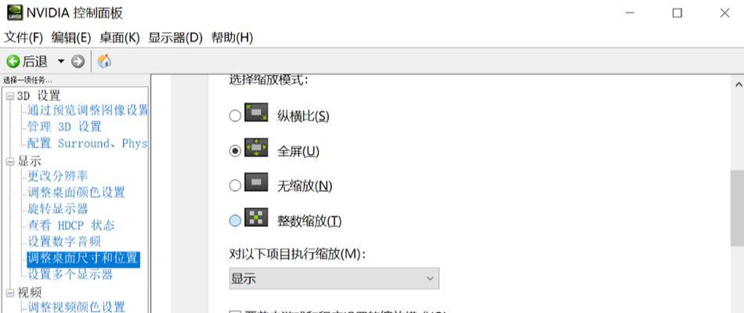
Task: Select the 无缩放(N) radio button
Action: coord(235,185)
